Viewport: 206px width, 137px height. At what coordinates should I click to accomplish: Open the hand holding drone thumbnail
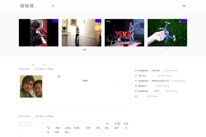pyautogui.click(x=167, y=33)
